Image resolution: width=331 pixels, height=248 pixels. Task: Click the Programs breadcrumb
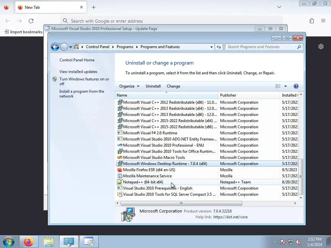[125, 47]
